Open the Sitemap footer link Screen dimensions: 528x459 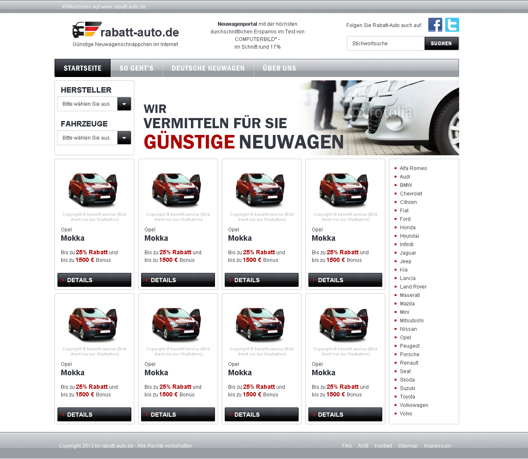point(408,446)
